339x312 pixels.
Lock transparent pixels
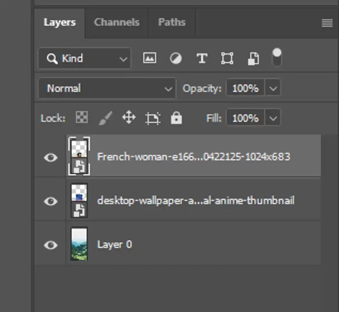point(82,117)
